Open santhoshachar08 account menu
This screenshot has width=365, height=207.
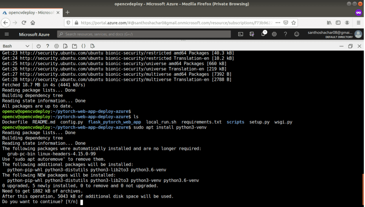[x=335, y=34]
